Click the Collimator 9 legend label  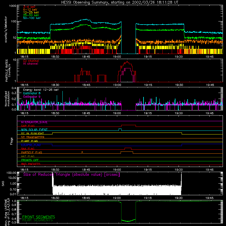(x=32, y=97)
